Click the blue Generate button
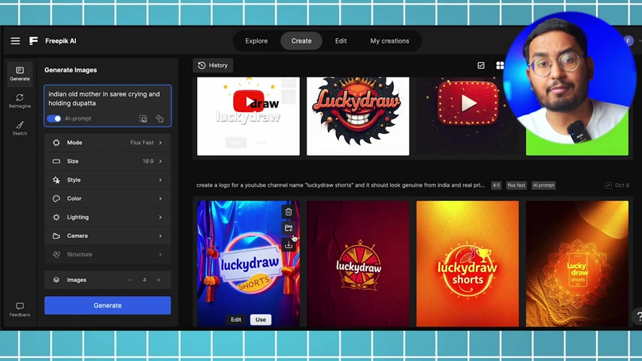This screenshot has height=361, width=642. [108, 305]
